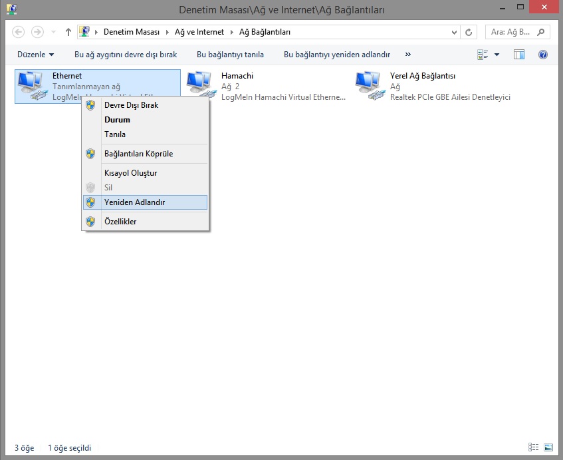
Task: Click the Forward navigation arrow
Action: pyautogui.click(x=37, y=32)
